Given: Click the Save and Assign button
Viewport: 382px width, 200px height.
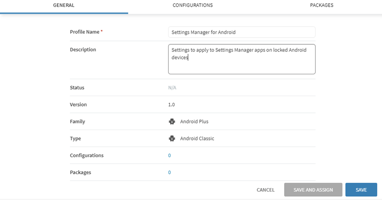Looking at the screenshot, I should pyautogui.click(x=313, y=190).
